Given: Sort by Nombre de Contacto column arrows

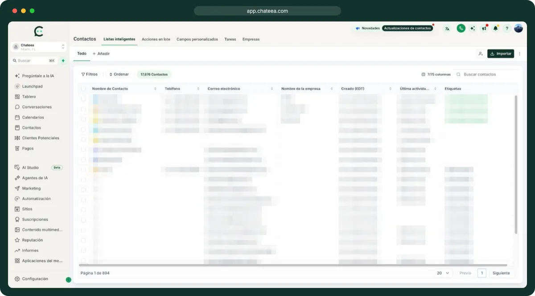Looking at the screenshot, I should (x=155, y=89).
